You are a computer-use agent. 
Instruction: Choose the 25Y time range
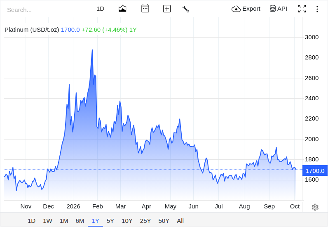(x=145, y=221)
